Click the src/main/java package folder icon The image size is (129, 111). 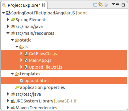(x=13, y=26)
